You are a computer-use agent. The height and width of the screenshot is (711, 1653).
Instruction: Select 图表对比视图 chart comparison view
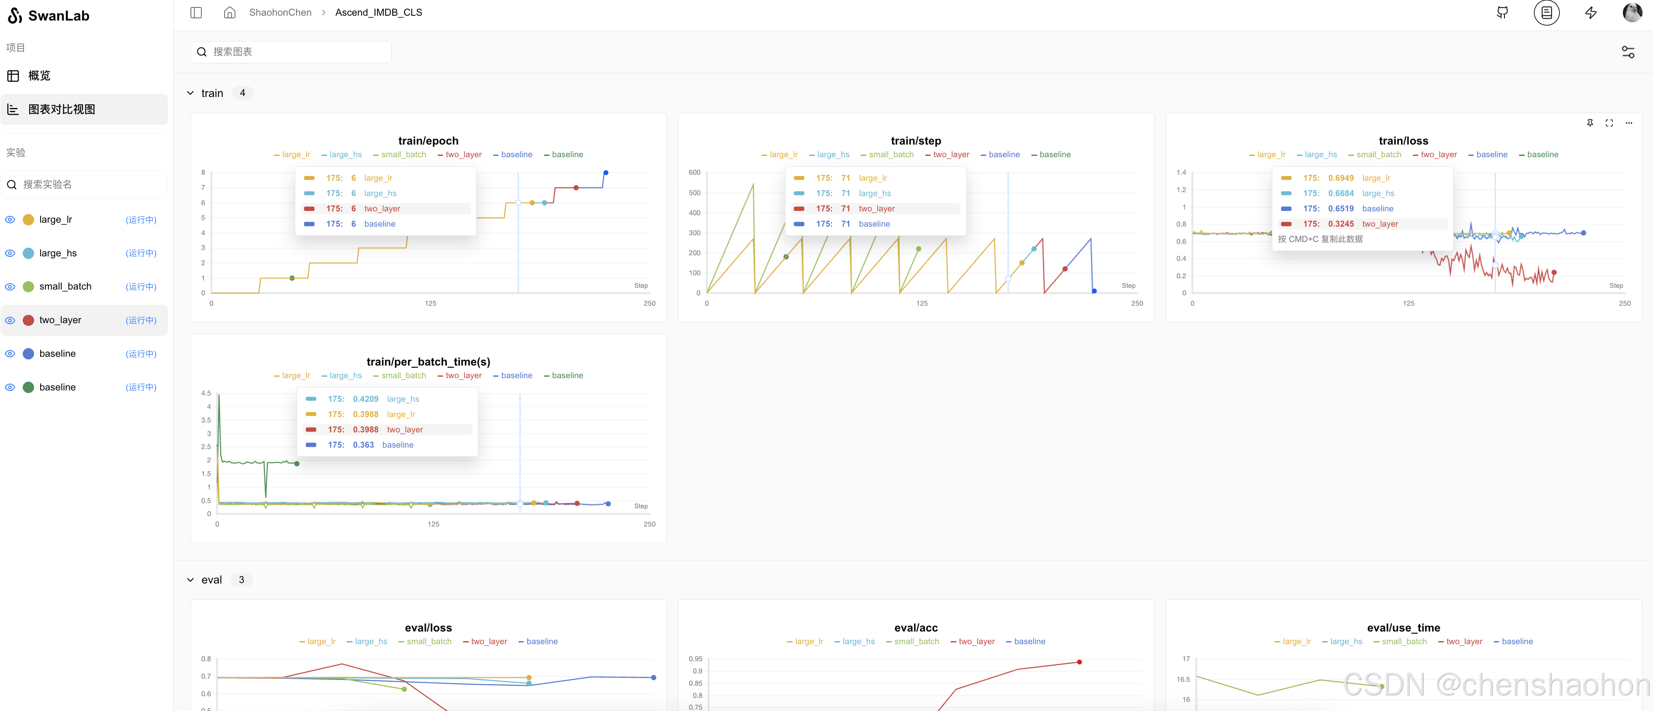tap(62, 110)
